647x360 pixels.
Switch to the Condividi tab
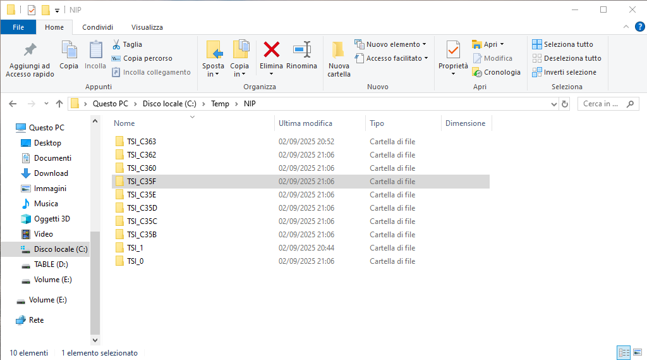coord(97,27)
